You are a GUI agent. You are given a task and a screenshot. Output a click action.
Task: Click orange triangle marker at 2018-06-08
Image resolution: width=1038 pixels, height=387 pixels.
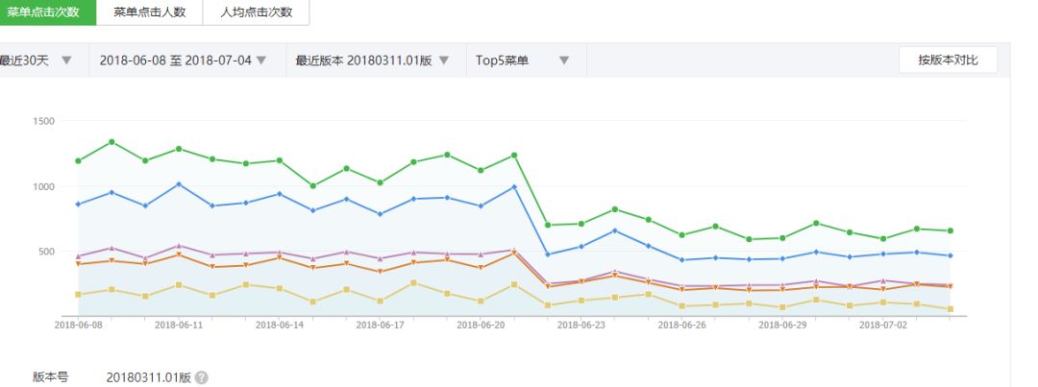(78, 264)
